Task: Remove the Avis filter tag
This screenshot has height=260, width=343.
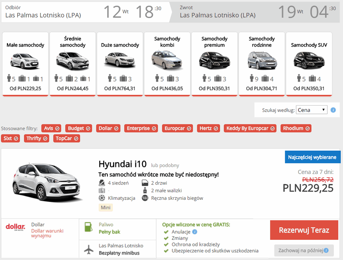Action: [x=51, y=128]
